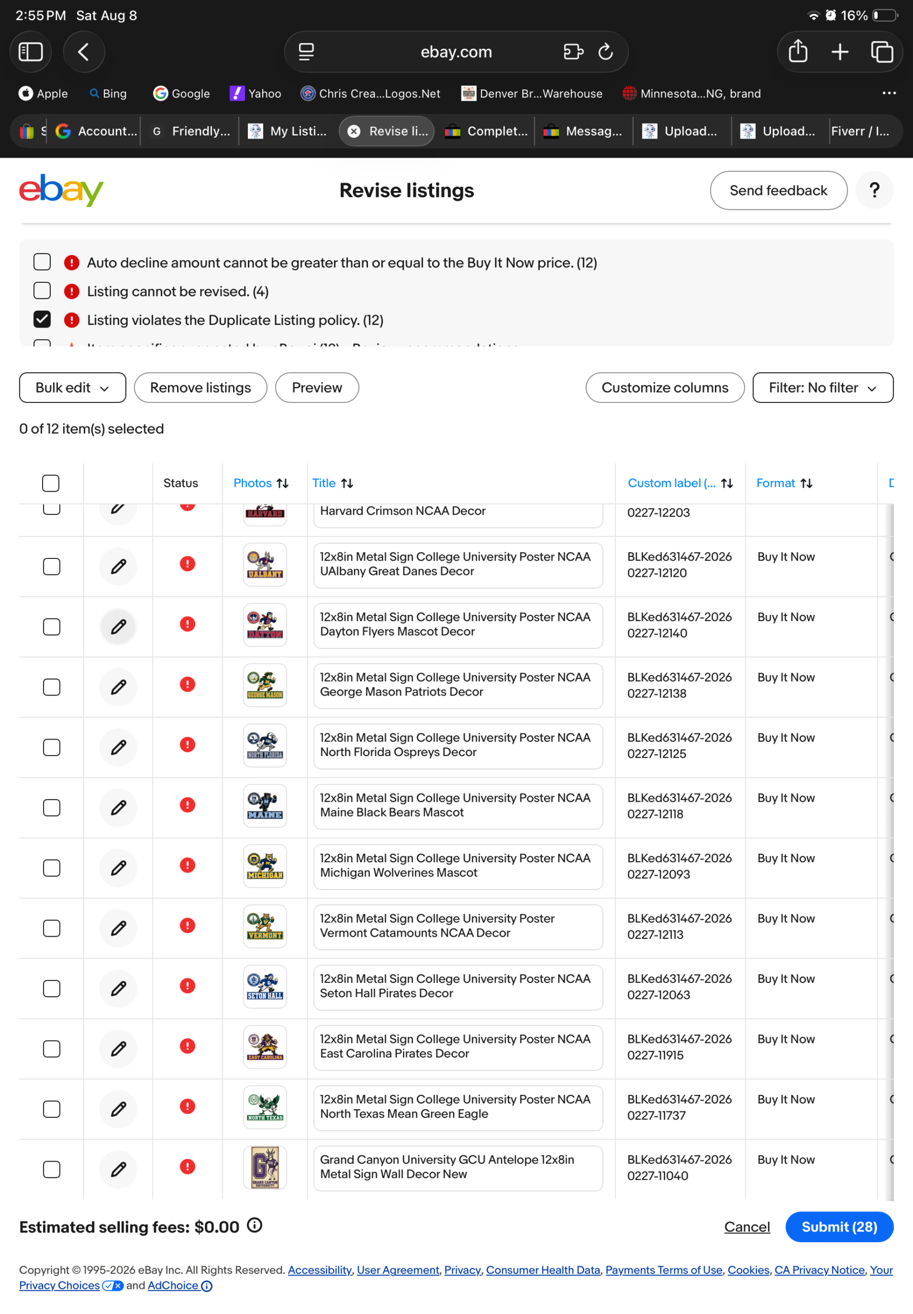913x1314 pixels.
Task: Edit the UAlbany Great Danes listing pencil
Action: pyautogui.click(x=119, y=566)
